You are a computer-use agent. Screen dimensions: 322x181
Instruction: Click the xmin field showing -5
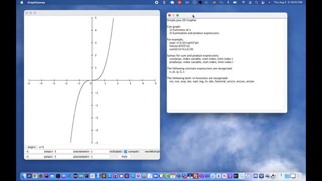(34, 152)
